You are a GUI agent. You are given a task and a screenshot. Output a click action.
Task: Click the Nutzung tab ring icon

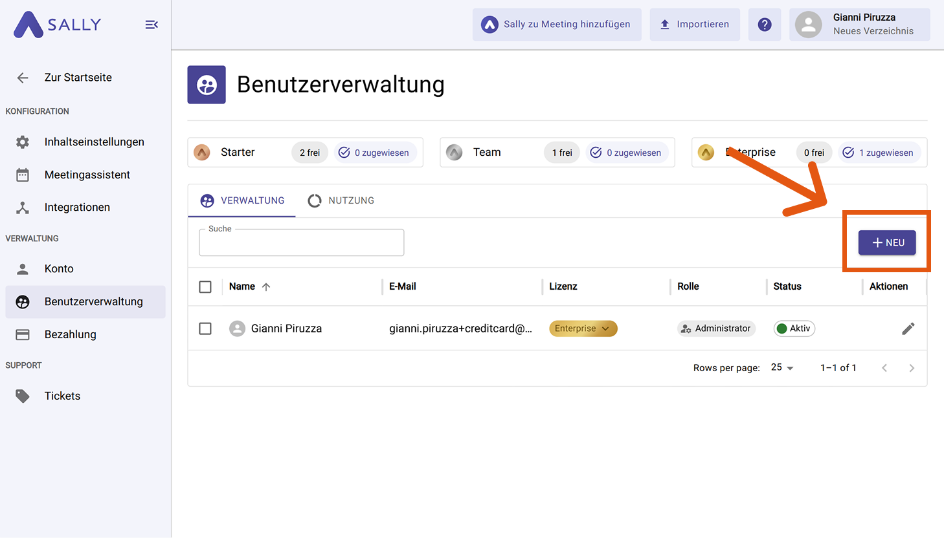pyautogui.click(x=315, y=200)
